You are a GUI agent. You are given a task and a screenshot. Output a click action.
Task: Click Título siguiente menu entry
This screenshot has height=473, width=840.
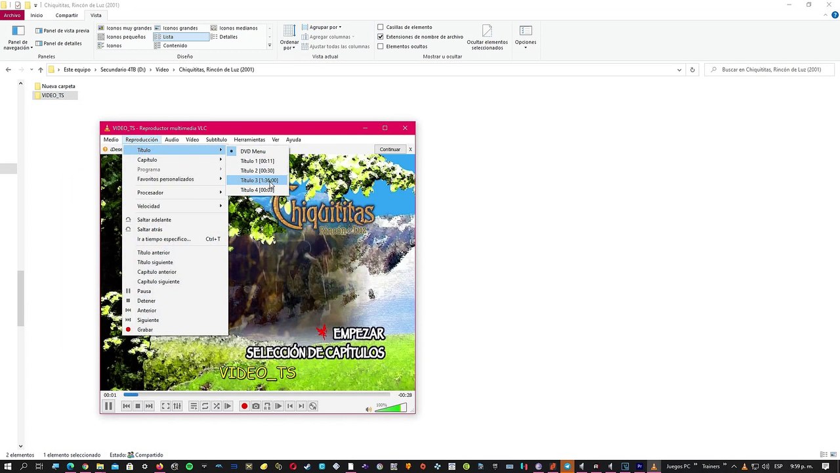(175, 262)
